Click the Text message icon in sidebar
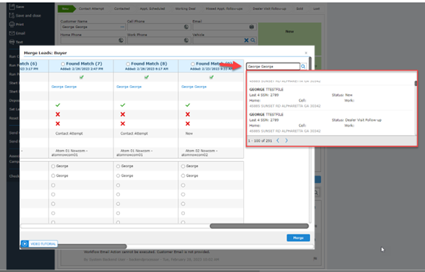The width and height of the screenshot is (425, 272). click(12, 42)
